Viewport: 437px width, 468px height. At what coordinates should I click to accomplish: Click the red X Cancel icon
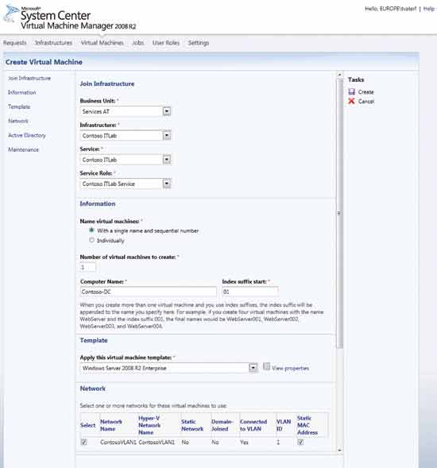click(x=352, y=101)
